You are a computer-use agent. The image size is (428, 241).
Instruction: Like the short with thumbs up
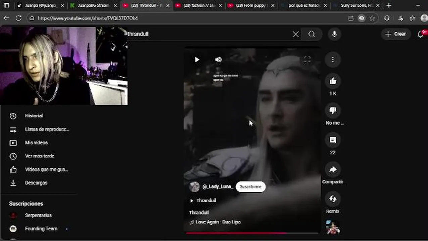coord(333,81)
